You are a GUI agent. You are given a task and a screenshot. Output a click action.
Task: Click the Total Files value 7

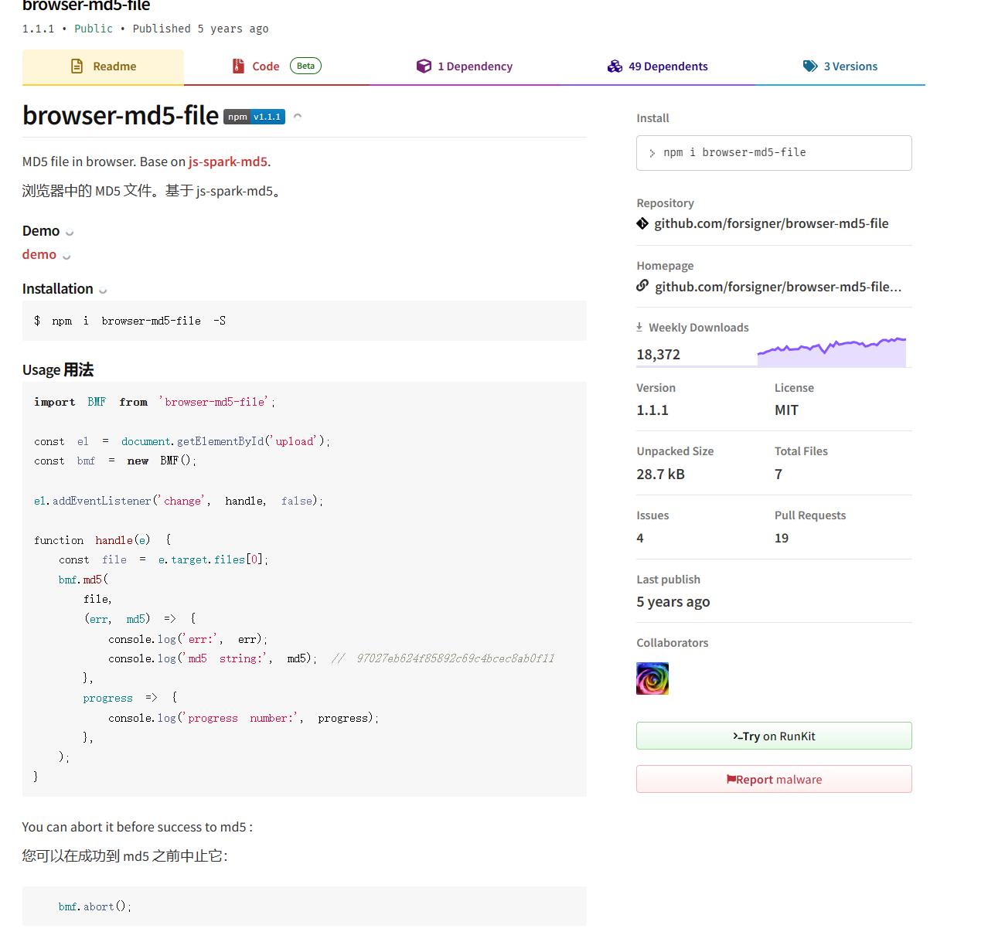tap(778, 474)
